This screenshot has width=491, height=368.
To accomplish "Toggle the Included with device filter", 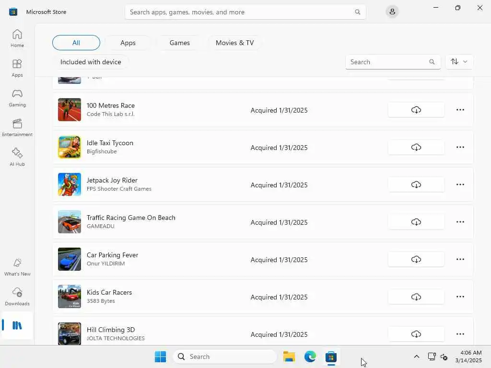I will pyautogui.click(x=91, y=62).
